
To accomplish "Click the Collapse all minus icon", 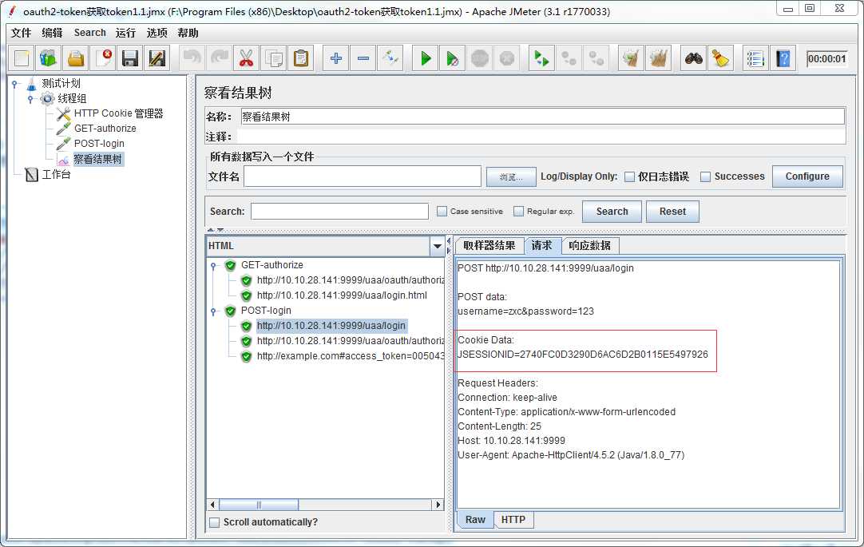I will pos(363,57).
